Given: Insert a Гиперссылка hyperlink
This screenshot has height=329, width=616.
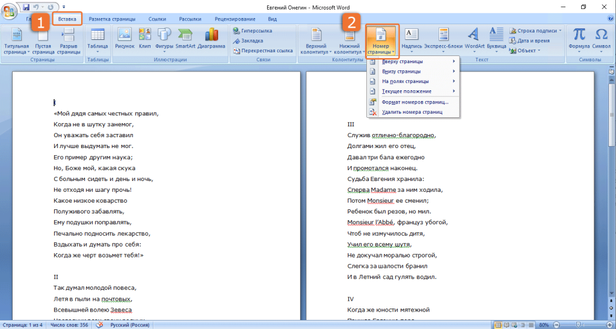Looking at the screenshot, I should 252,31.
